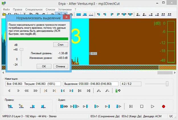
Task: Open the Установки menu
Action: (65, 9)
